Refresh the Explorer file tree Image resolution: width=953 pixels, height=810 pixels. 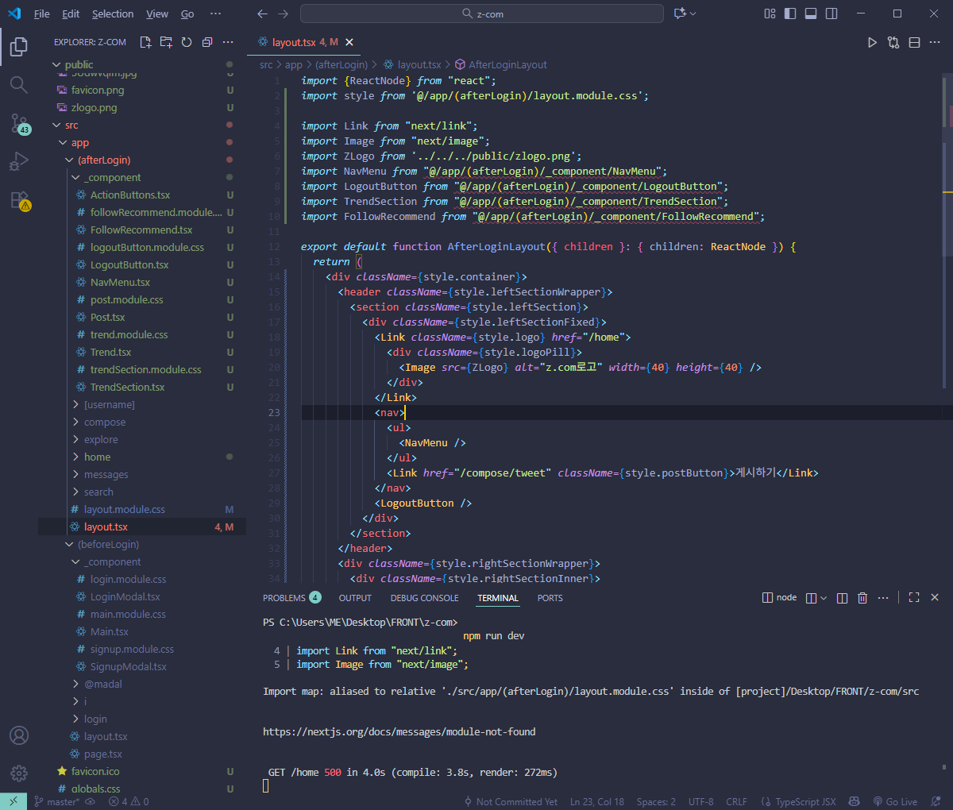[187, 42]
